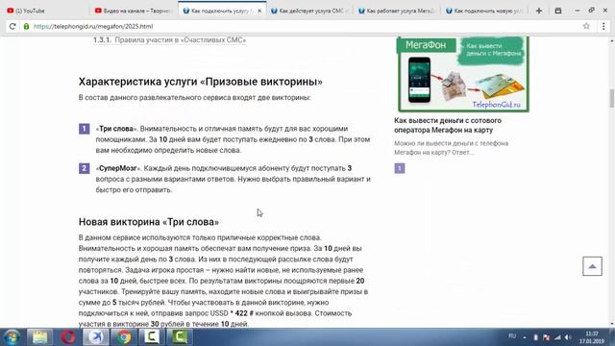Image resolution: width=615 pixels, height=346 pixels.
Task: Click the green secure padlock icon
Action: tap(26, 26)
